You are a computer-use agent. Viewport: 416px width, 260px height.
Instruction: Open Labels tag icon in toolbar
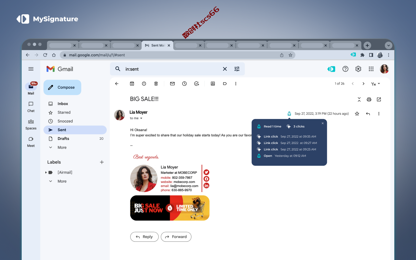225,84
